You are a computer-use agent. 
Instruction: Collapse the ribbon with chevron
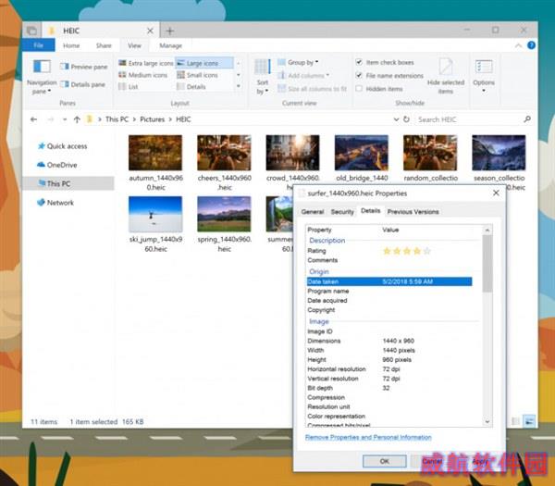point(518,45)
